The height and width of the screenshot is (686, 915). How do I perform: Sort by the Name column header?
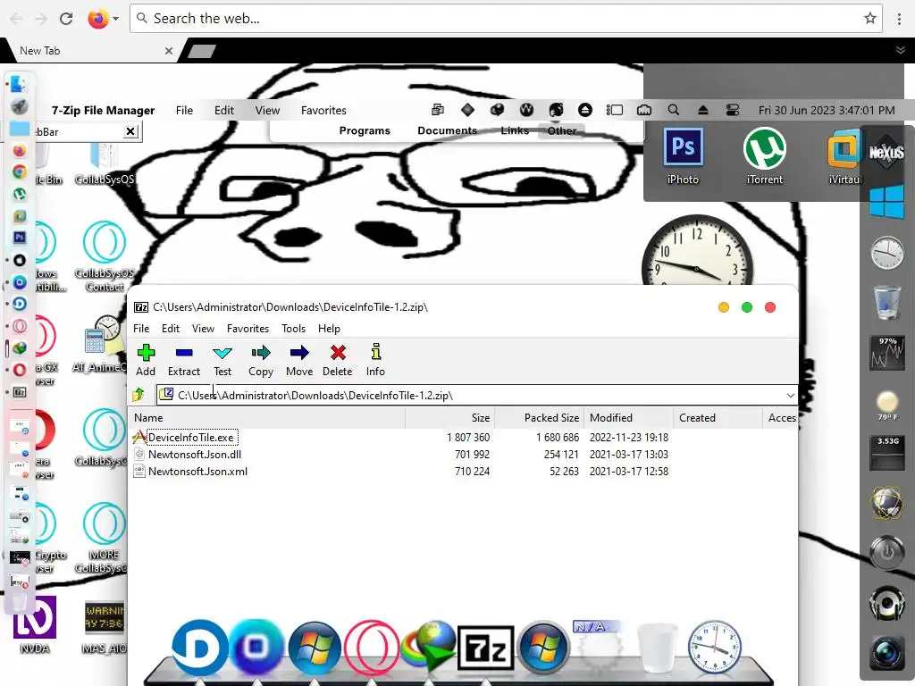click(267, 418)
